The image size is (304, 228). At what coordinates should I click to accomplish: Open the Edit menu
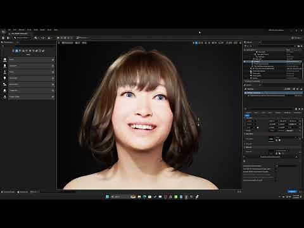coord(15,30)
